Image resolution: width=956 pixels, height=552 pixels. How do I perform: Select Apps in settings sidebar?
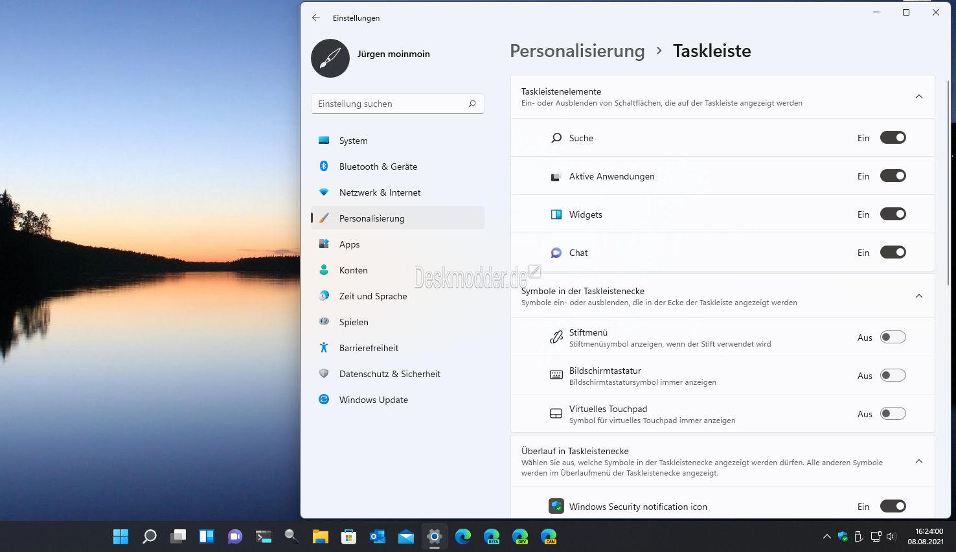pos(398,244)
